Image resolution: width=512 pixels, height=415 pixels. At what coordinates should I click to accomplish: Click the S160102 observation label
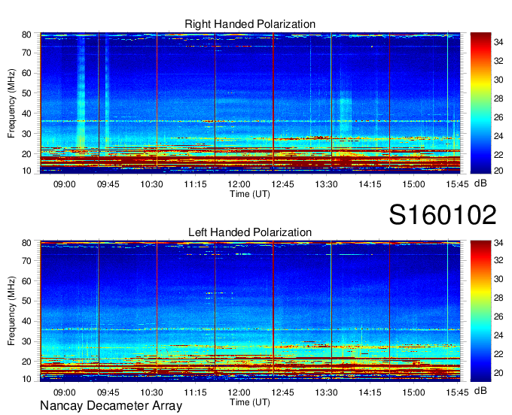443,215
